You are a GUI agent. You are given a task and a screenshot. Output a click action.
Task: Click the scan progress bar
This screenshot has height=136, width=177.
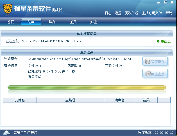(87, 87)
